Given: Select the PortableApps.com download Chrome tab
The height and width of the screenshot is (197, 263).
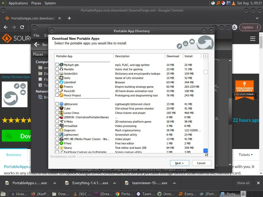Looking at the screenshot, I should click(x=32, y=18).
